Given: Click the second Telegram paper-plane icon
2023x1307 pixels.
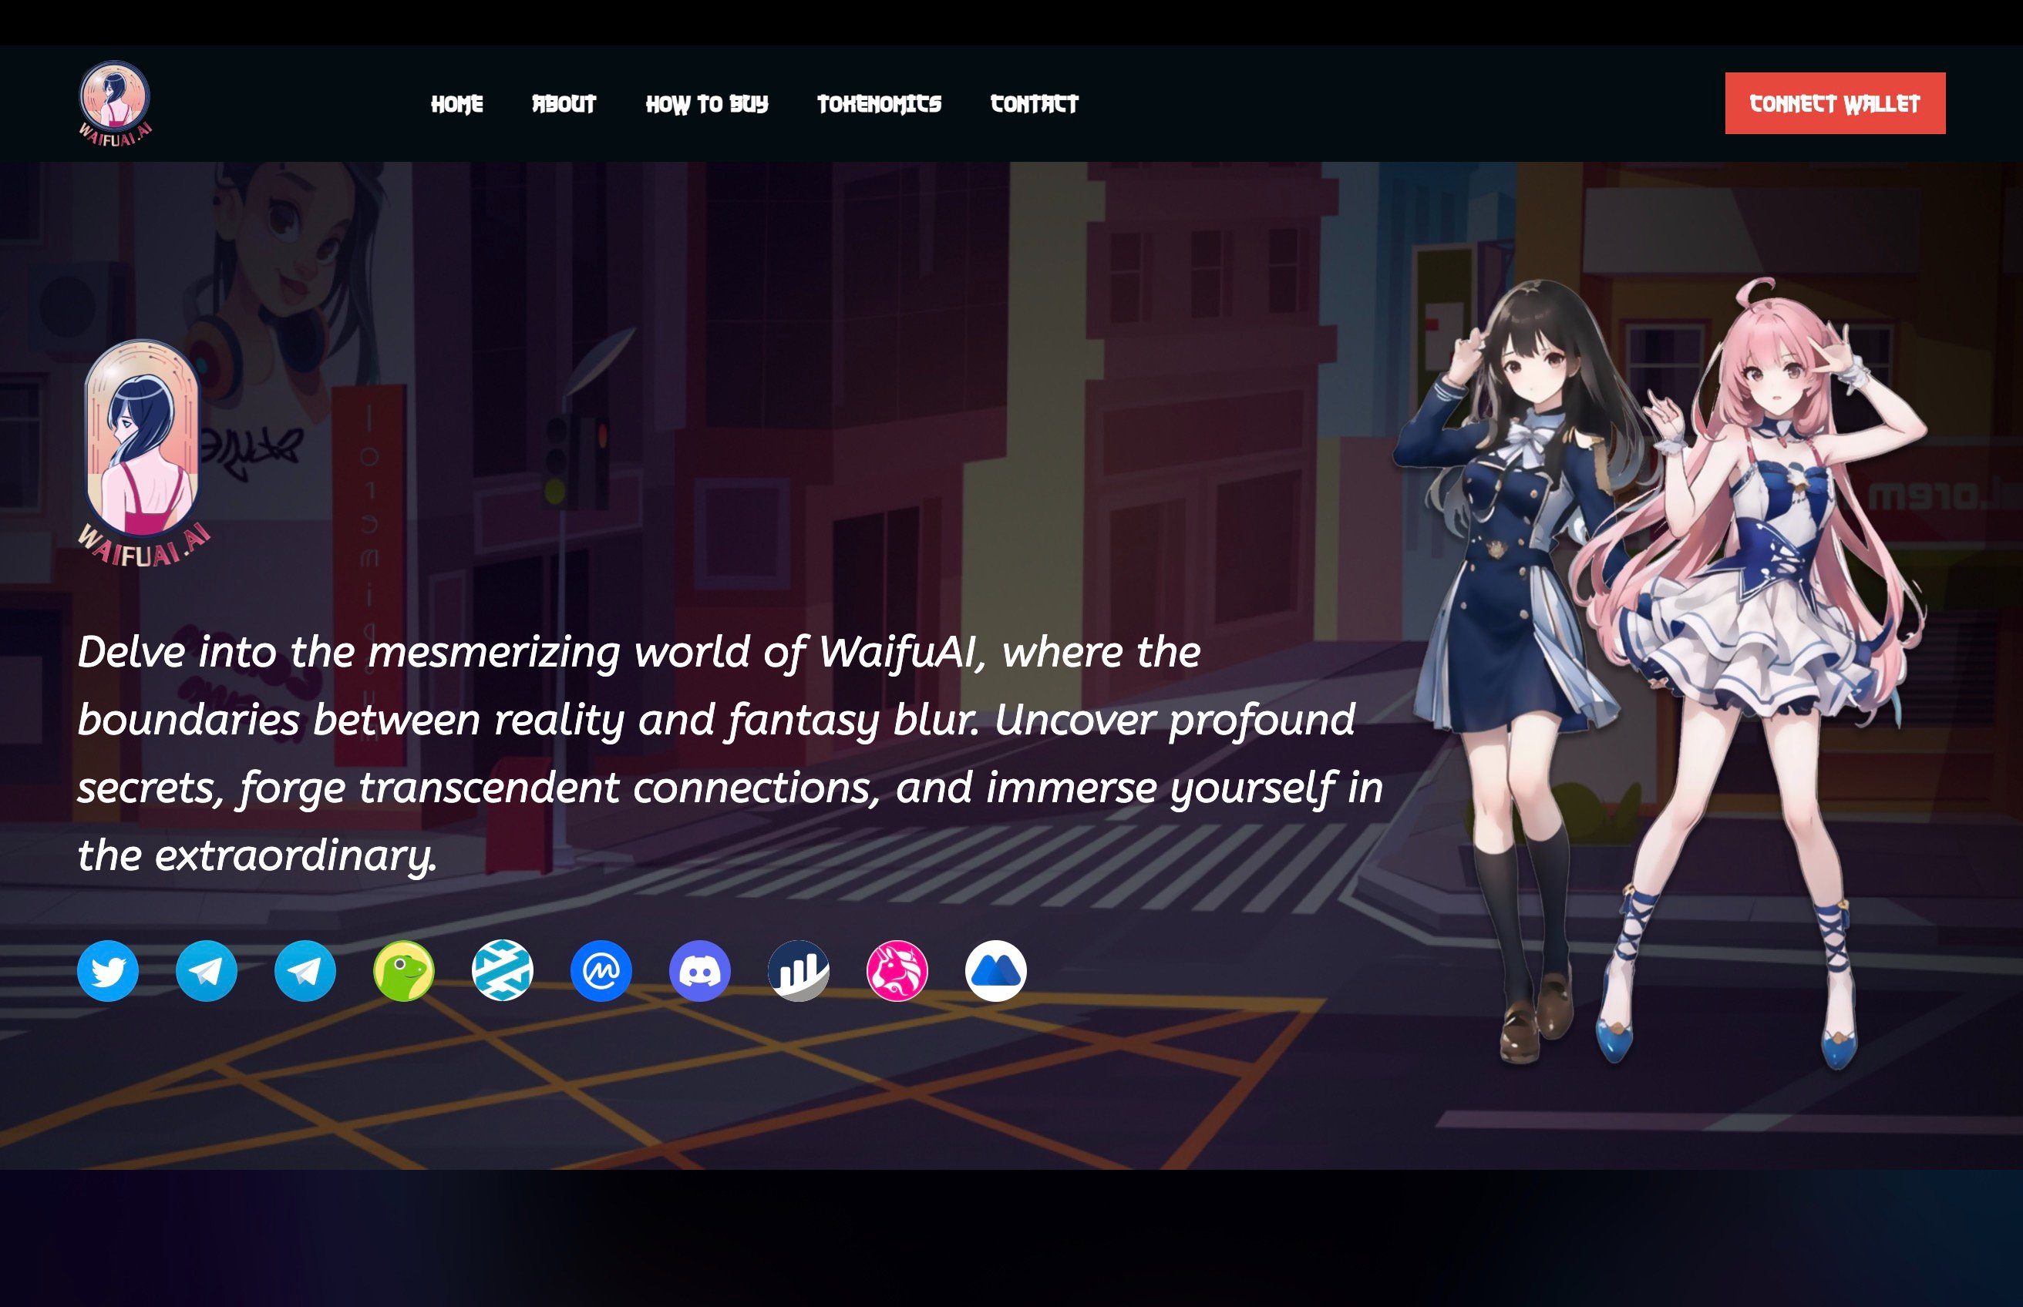Looking at the screenshot, I should [305, 971].
